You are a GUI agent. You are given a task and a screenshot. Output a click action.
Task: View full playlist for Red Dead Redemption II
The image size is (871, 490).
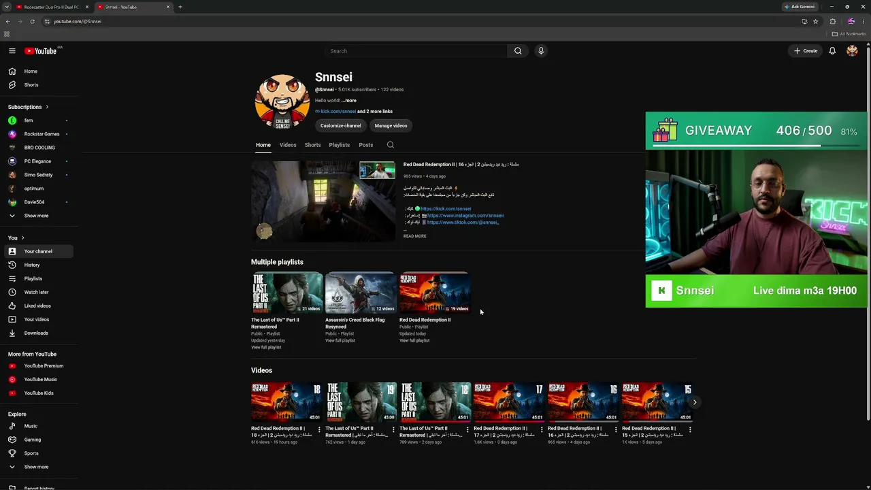(x=414, y=341)
